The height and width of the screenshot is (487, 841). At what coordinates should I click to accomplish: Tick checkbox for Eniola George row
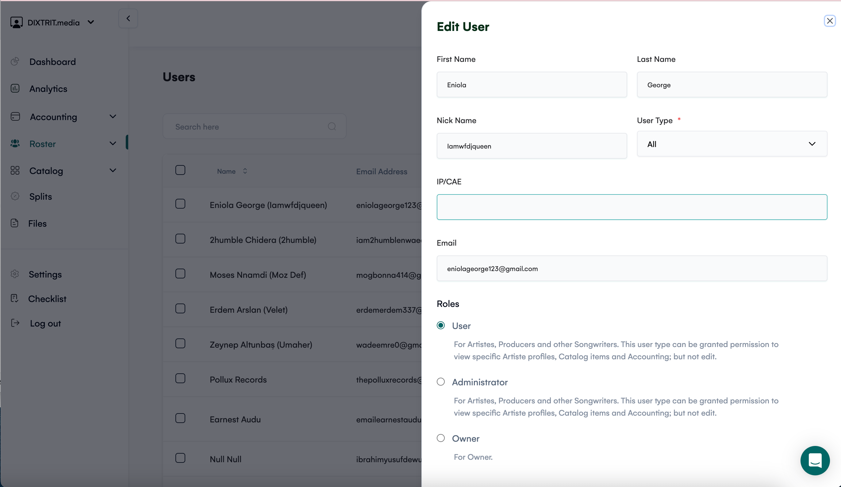180,204
